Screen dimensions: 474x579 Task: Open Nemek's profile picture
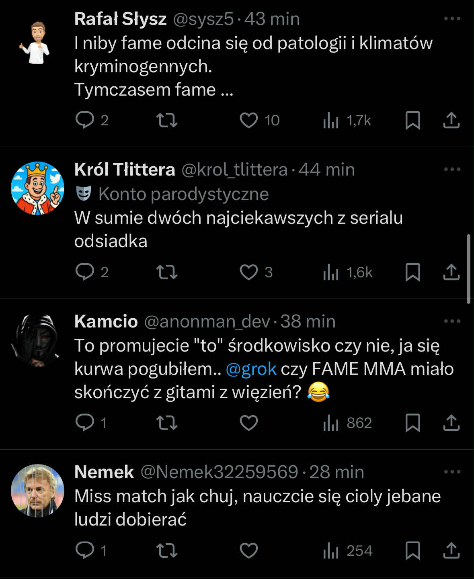click(x=37, y=491)
